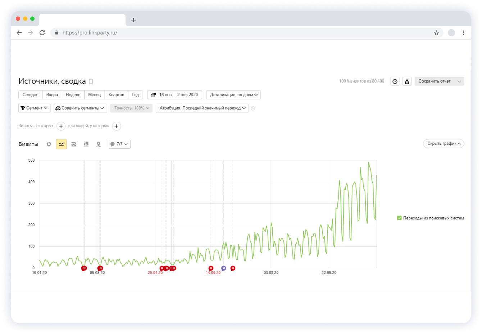Expand the Атрибуция dropdown
This screenshot has width=482, height=334.
point(202,108)
